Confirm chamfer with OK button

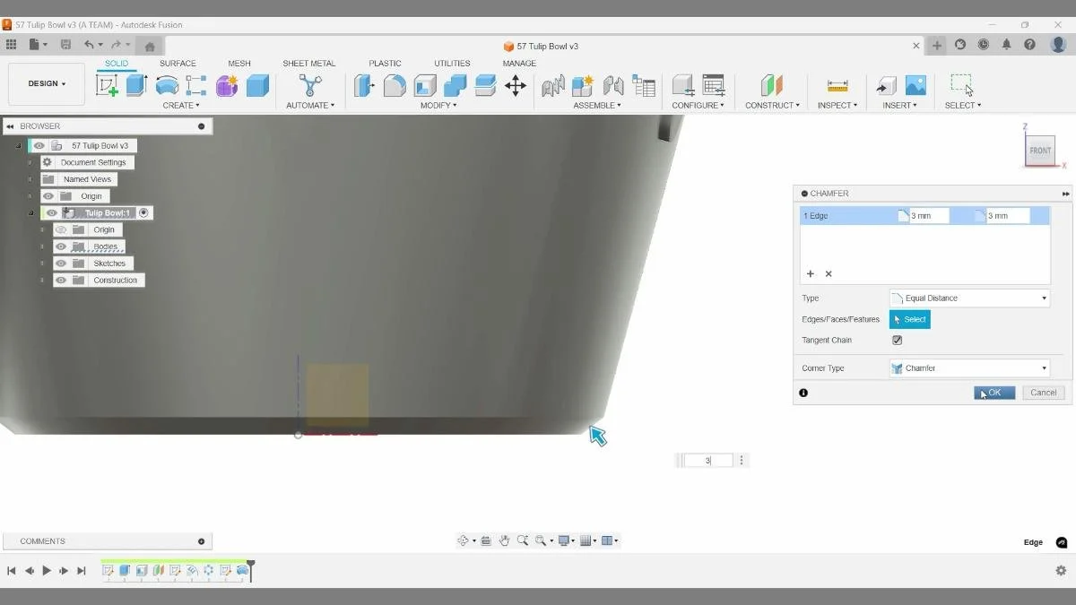(x=994, y=393)
